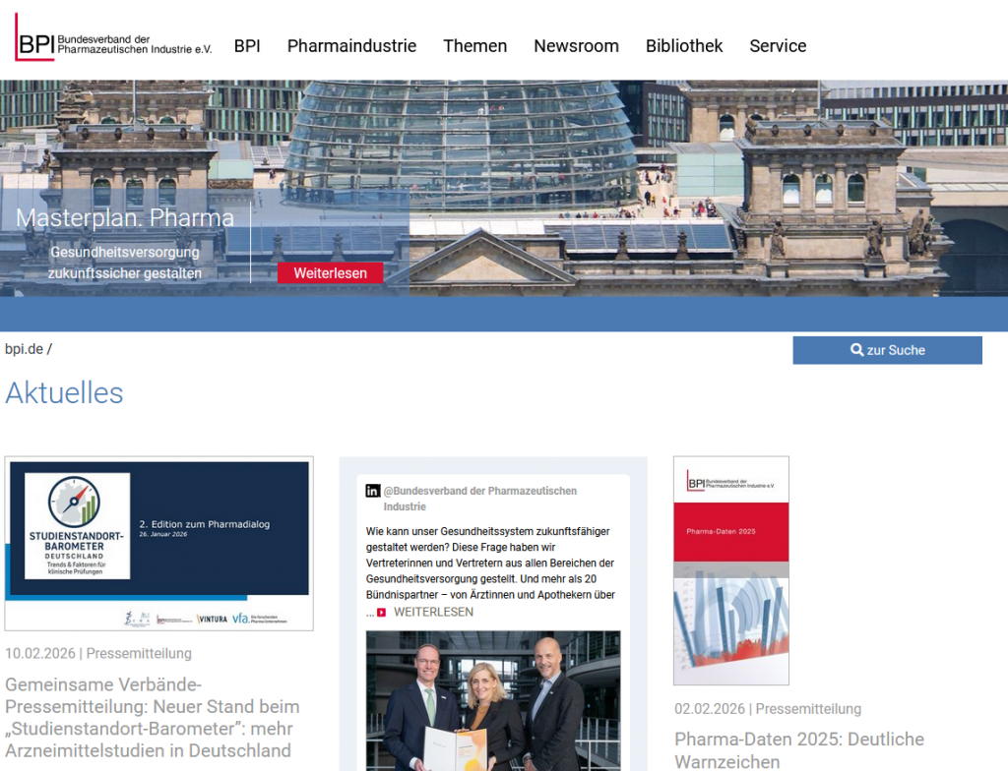
Task: Click the BPI logo in the header
Action: pyautogui.click(x=113, y=39)
